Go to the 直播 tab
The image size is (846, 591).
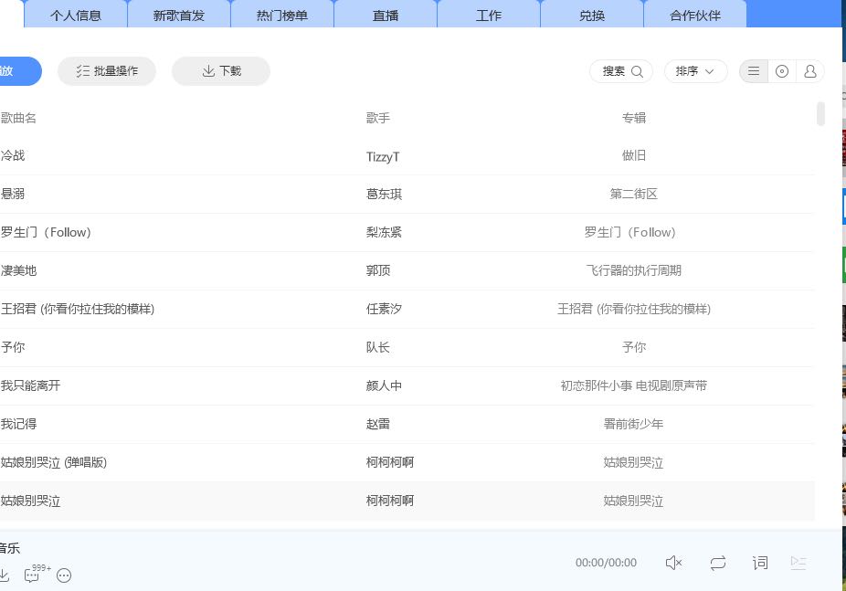point(386,15)
